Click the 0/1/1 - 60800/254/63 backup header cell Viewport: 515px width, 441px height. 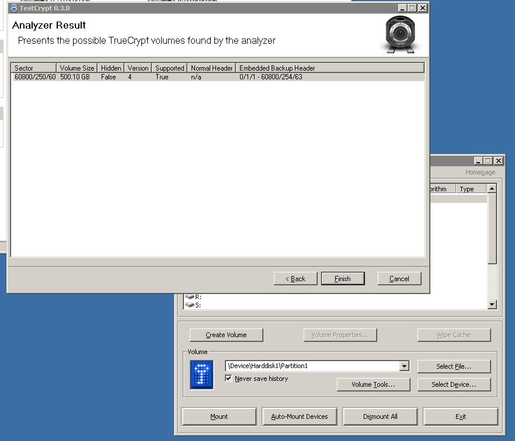point(271,77)
